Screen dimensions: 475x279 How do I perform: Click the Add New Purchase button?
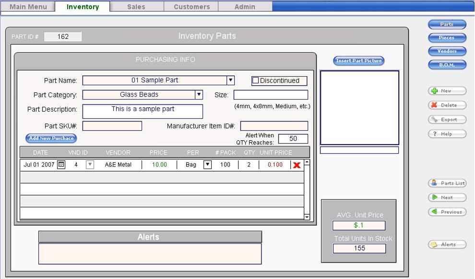[51, 138]
